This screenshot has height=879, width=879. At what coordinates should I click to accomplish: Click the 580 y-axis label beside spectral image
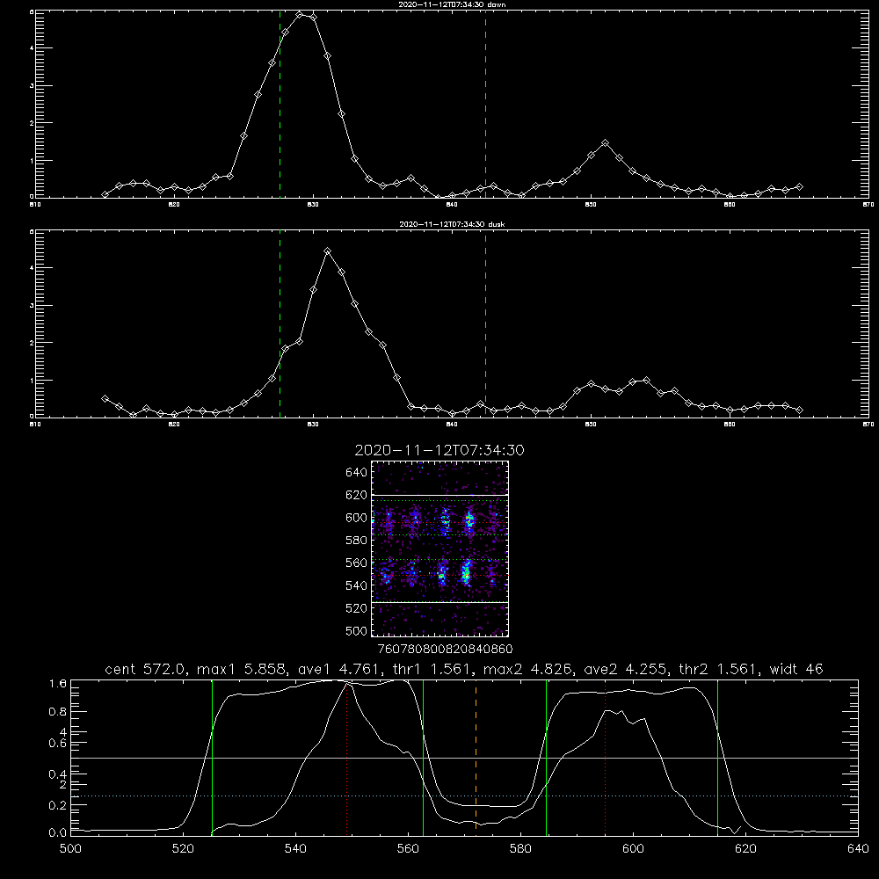point(357,541)
